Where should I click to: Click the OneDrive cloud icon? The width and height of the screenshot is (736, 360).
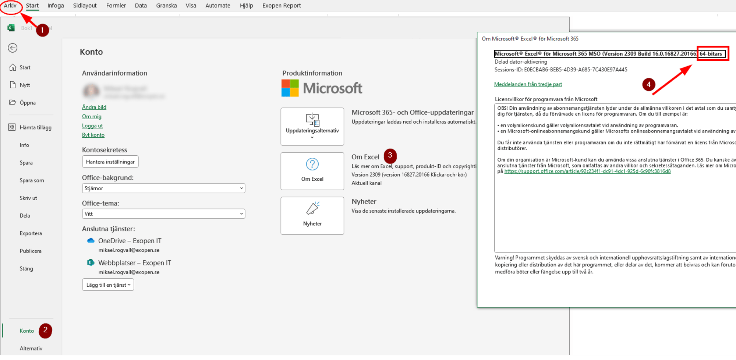coord(91,241)
